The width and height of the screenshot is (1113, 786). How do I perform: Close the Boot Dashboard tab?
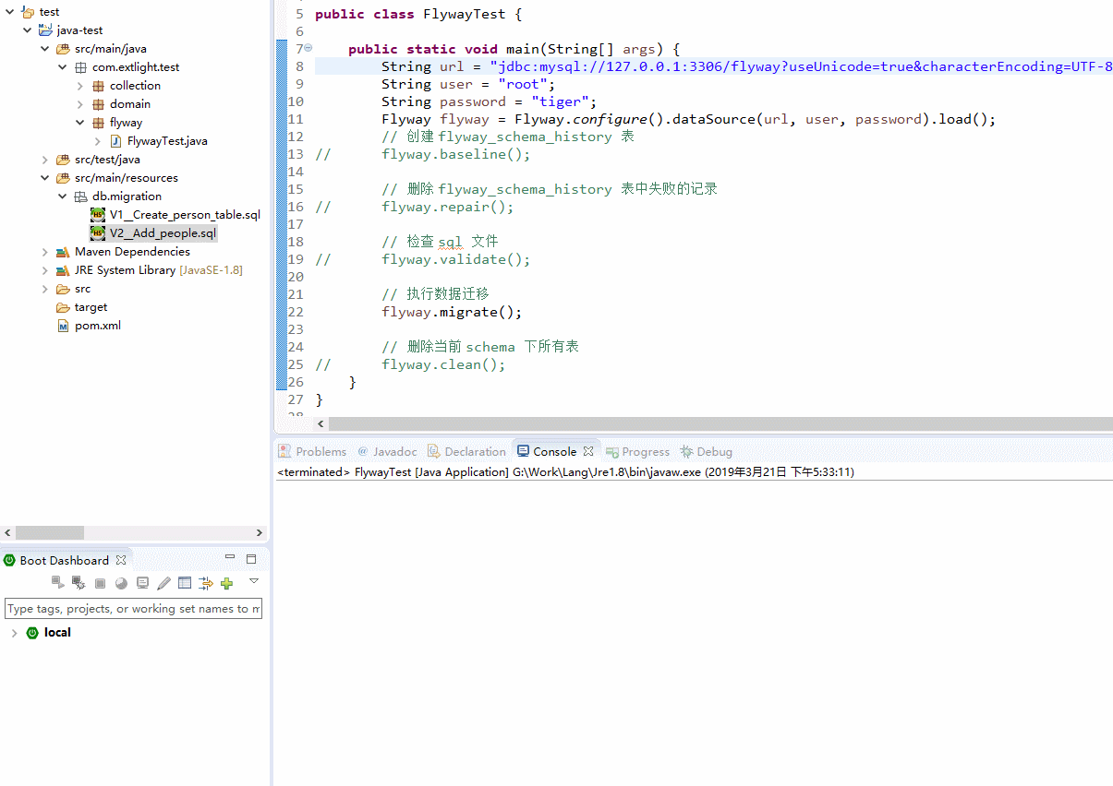click(121, 560)
